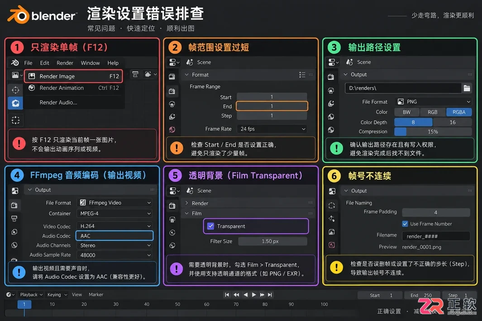
Task: Collapse the Output panel in panel 3
Action: (x=345, y=74)
